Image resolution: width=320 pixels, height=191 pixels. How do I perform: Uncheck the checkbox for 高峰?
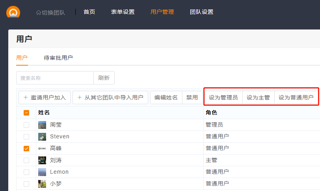point(26,149)
